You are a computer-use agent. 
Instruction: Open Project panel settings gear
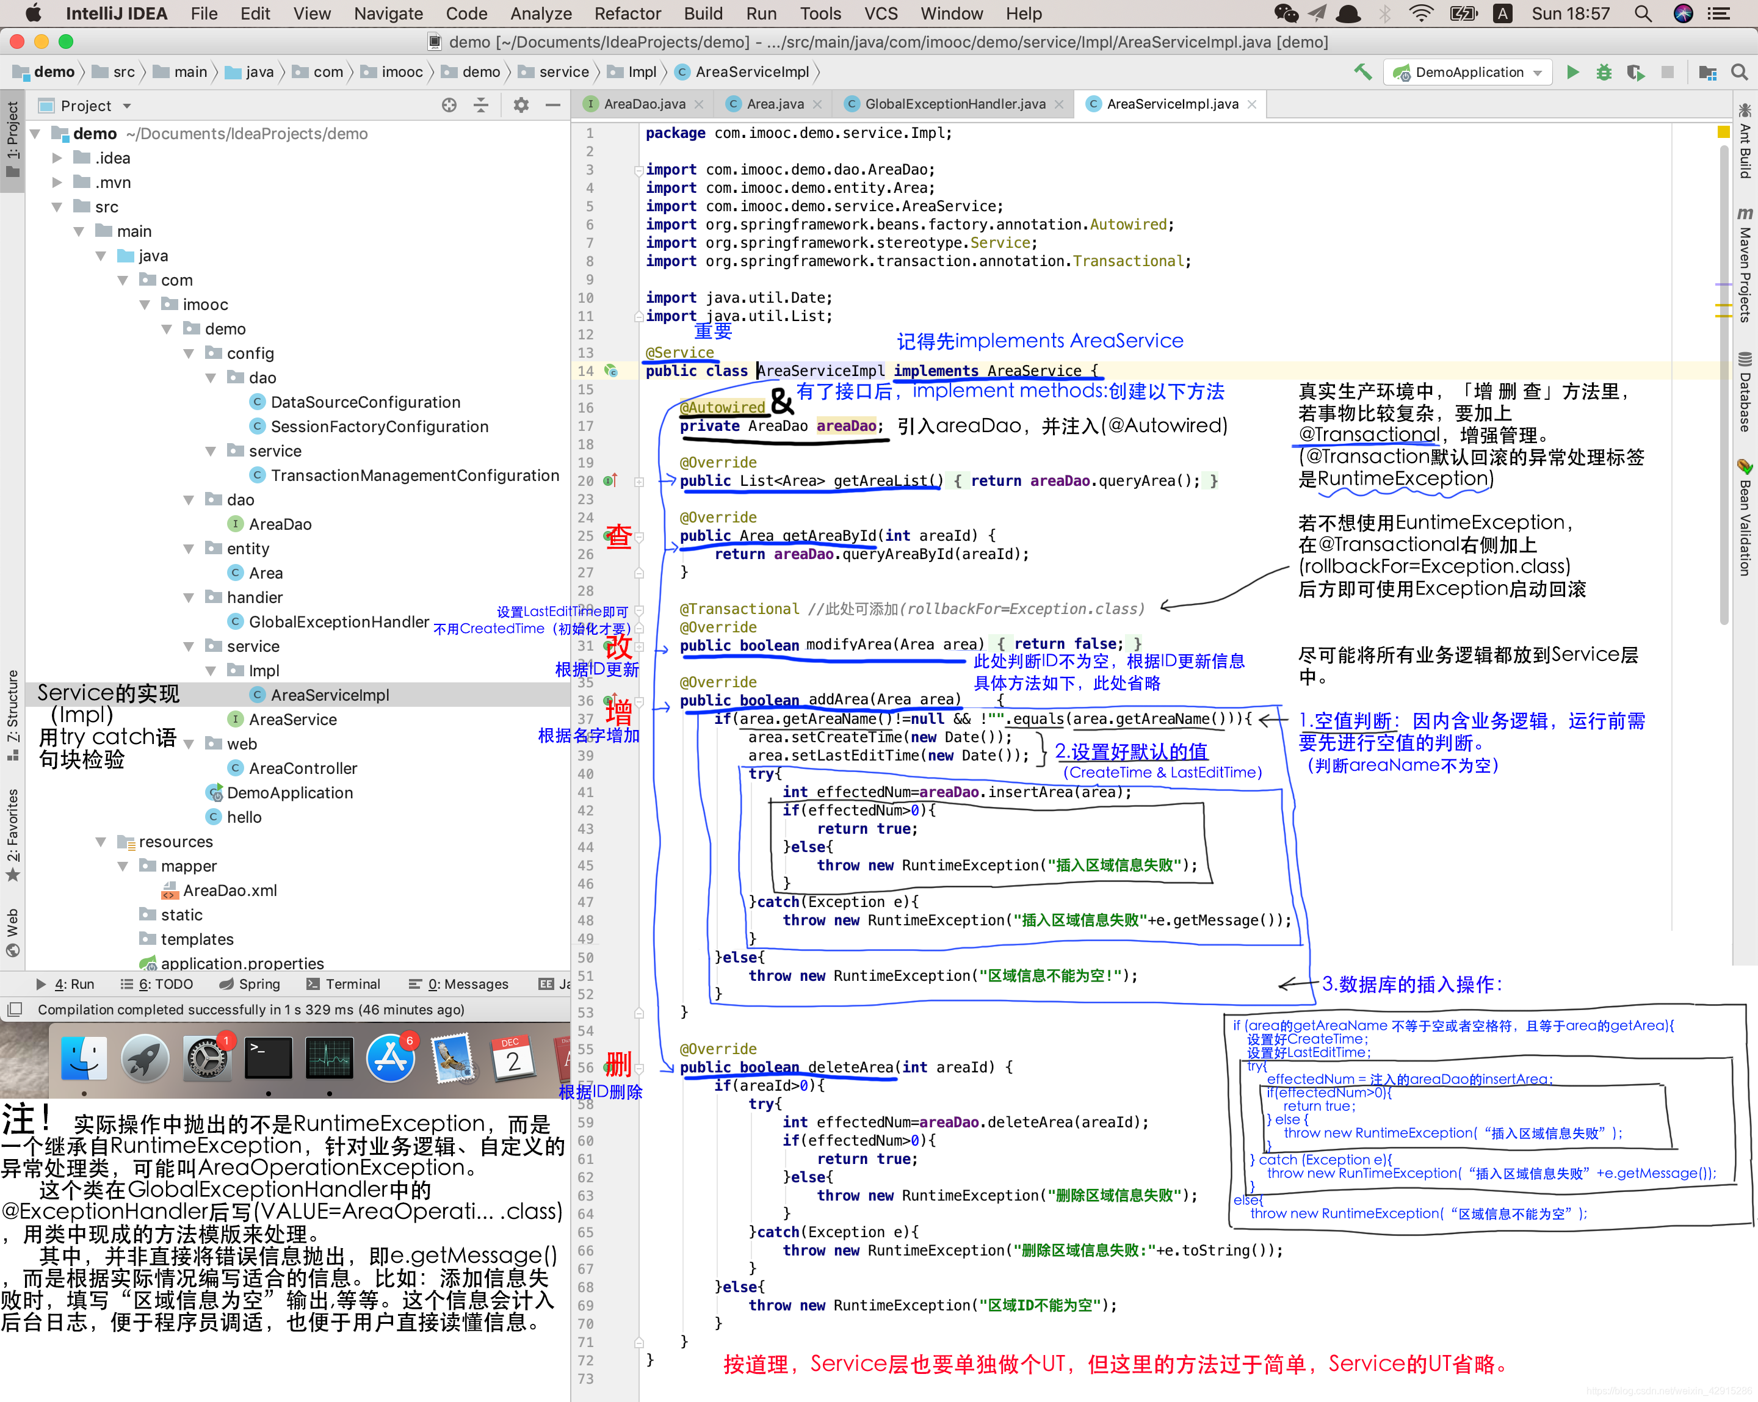[521, 105]
